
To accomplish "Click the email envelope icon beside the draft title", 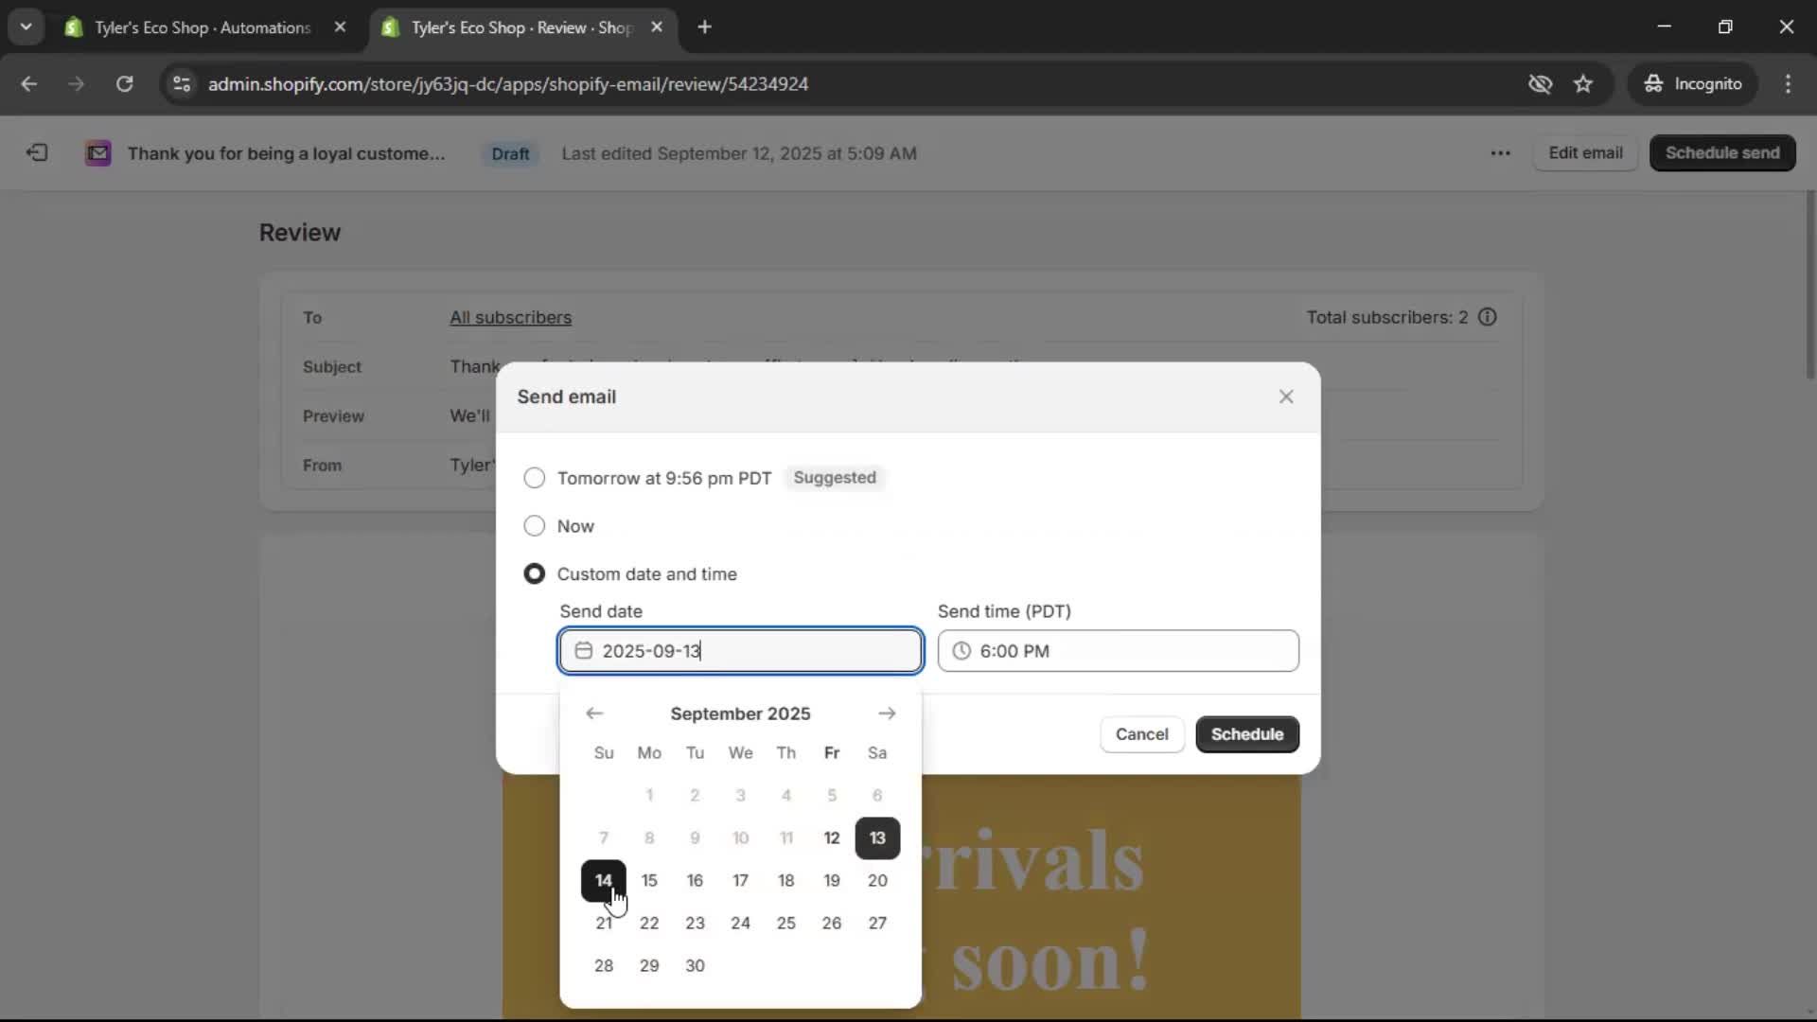I will click(97, 152).
